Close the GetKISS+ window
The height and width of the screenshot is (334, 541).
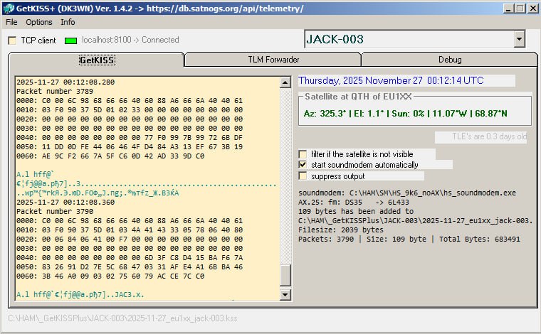531,9
